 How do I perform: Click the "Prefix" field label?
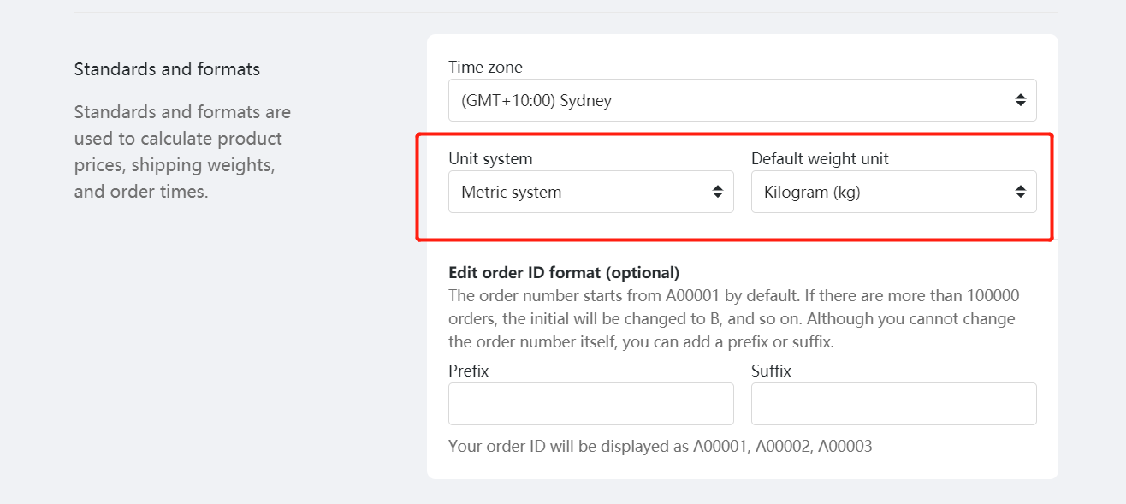coord(468,371)
